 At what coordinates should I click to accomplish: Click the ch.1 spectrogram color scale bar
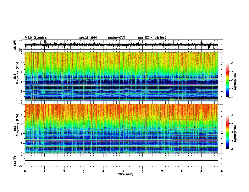pyautogui.click(x=228, y=80)
